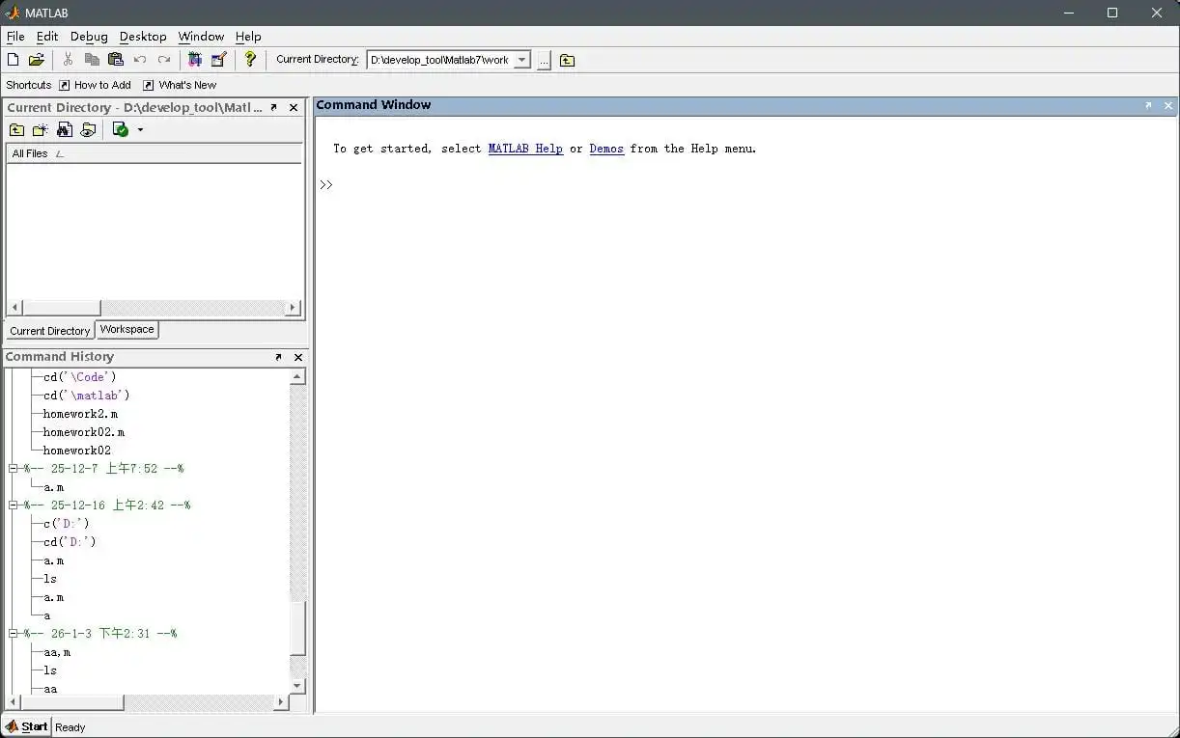Click the Command History vertical scrollbar down arrow
The width and height of the screenshot is (1180, 738).
click(x=297, y=686)
